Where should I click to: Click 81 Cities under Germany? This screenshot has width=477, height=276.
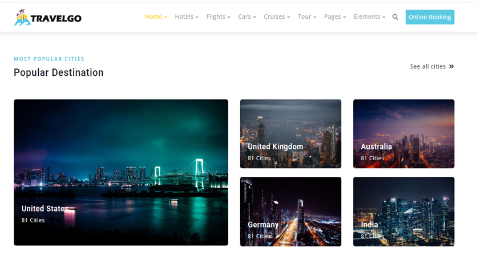tap(259, 236)
